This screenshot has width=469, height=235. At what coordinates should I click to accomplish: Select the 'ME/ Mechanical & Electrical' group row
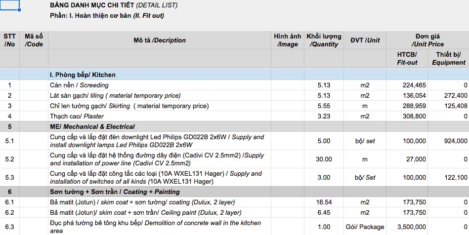(x=234, y=126)
